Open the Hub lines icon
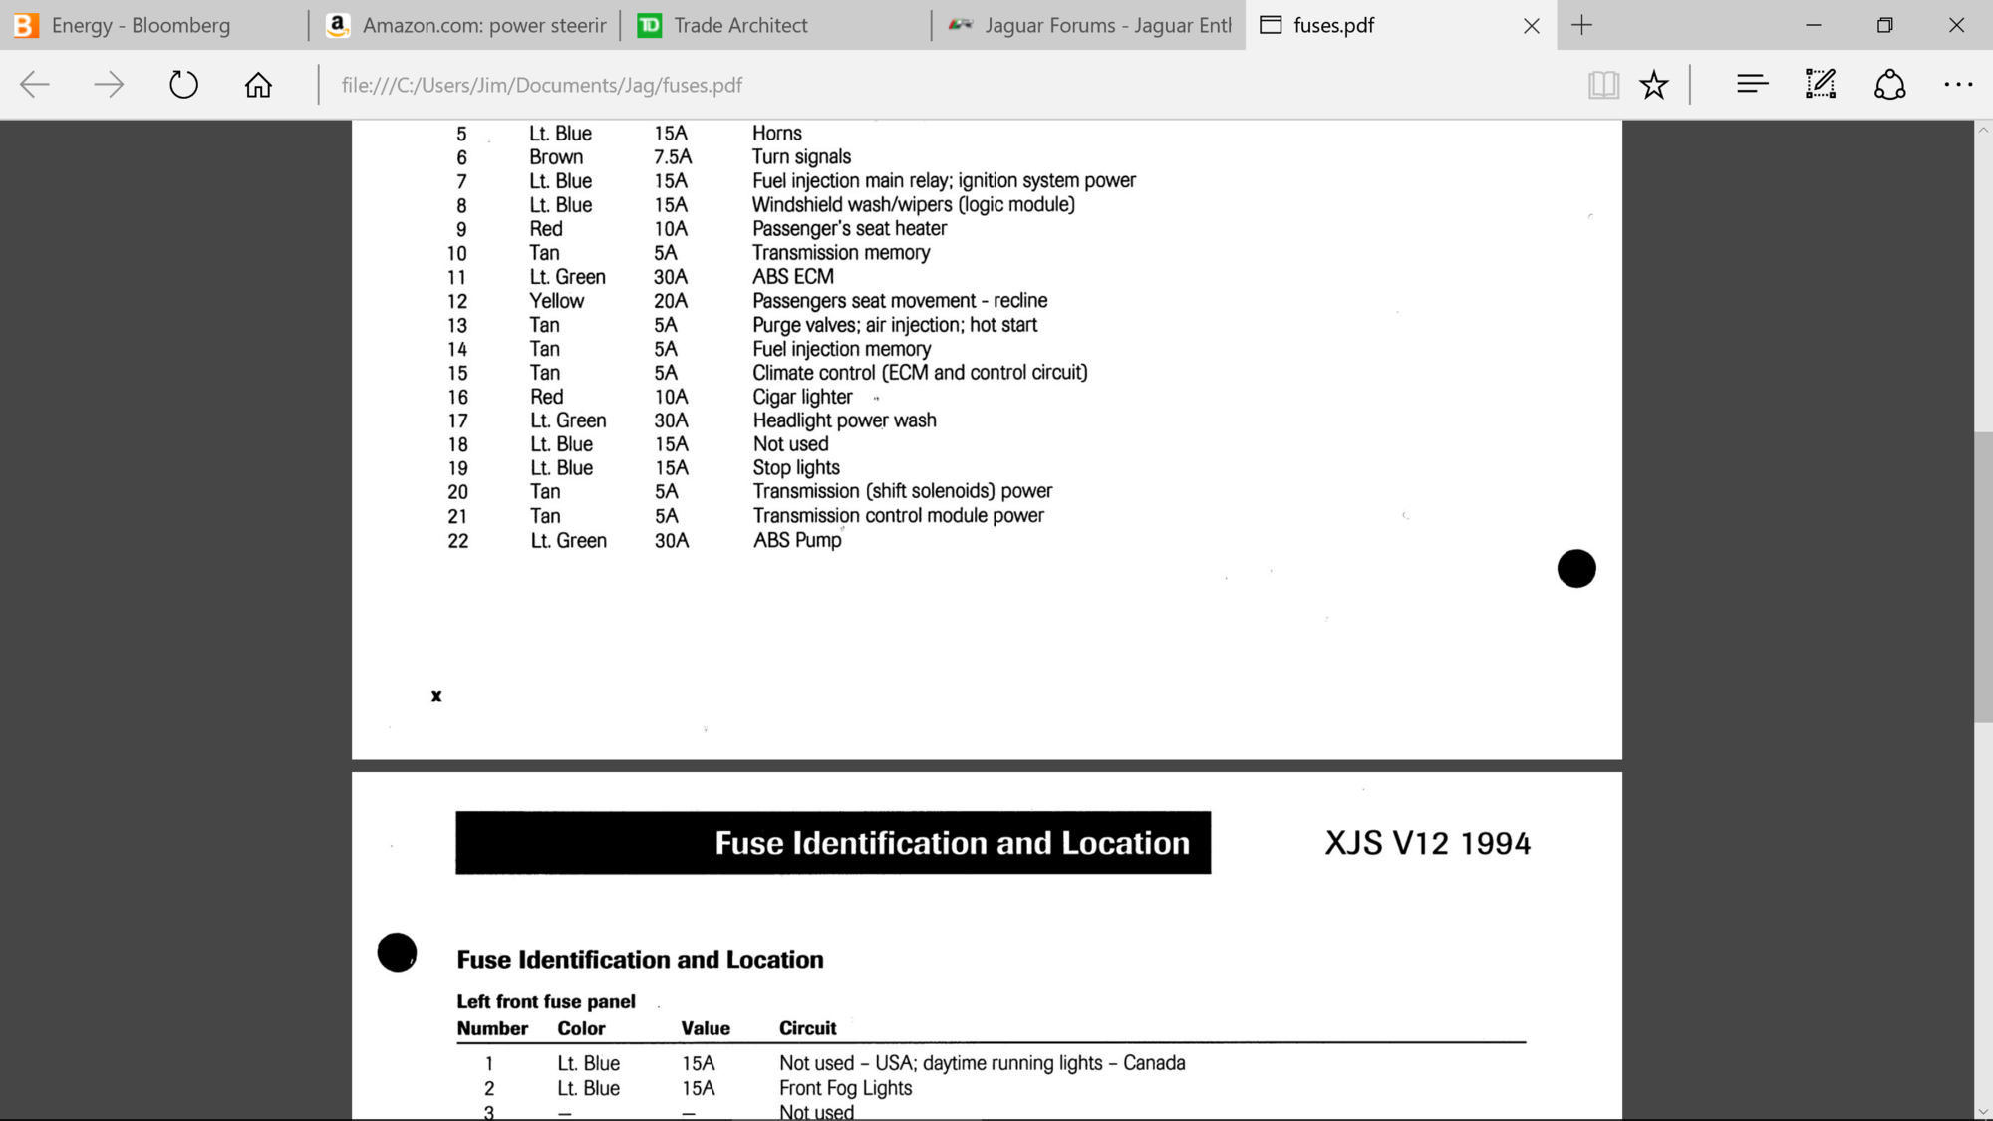 1752,85
